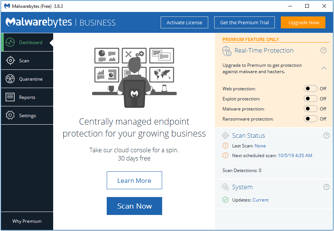Toggle Web protection switch
Image resolution: width=334 pixels, height=231 pixels.
pos(310,88)
